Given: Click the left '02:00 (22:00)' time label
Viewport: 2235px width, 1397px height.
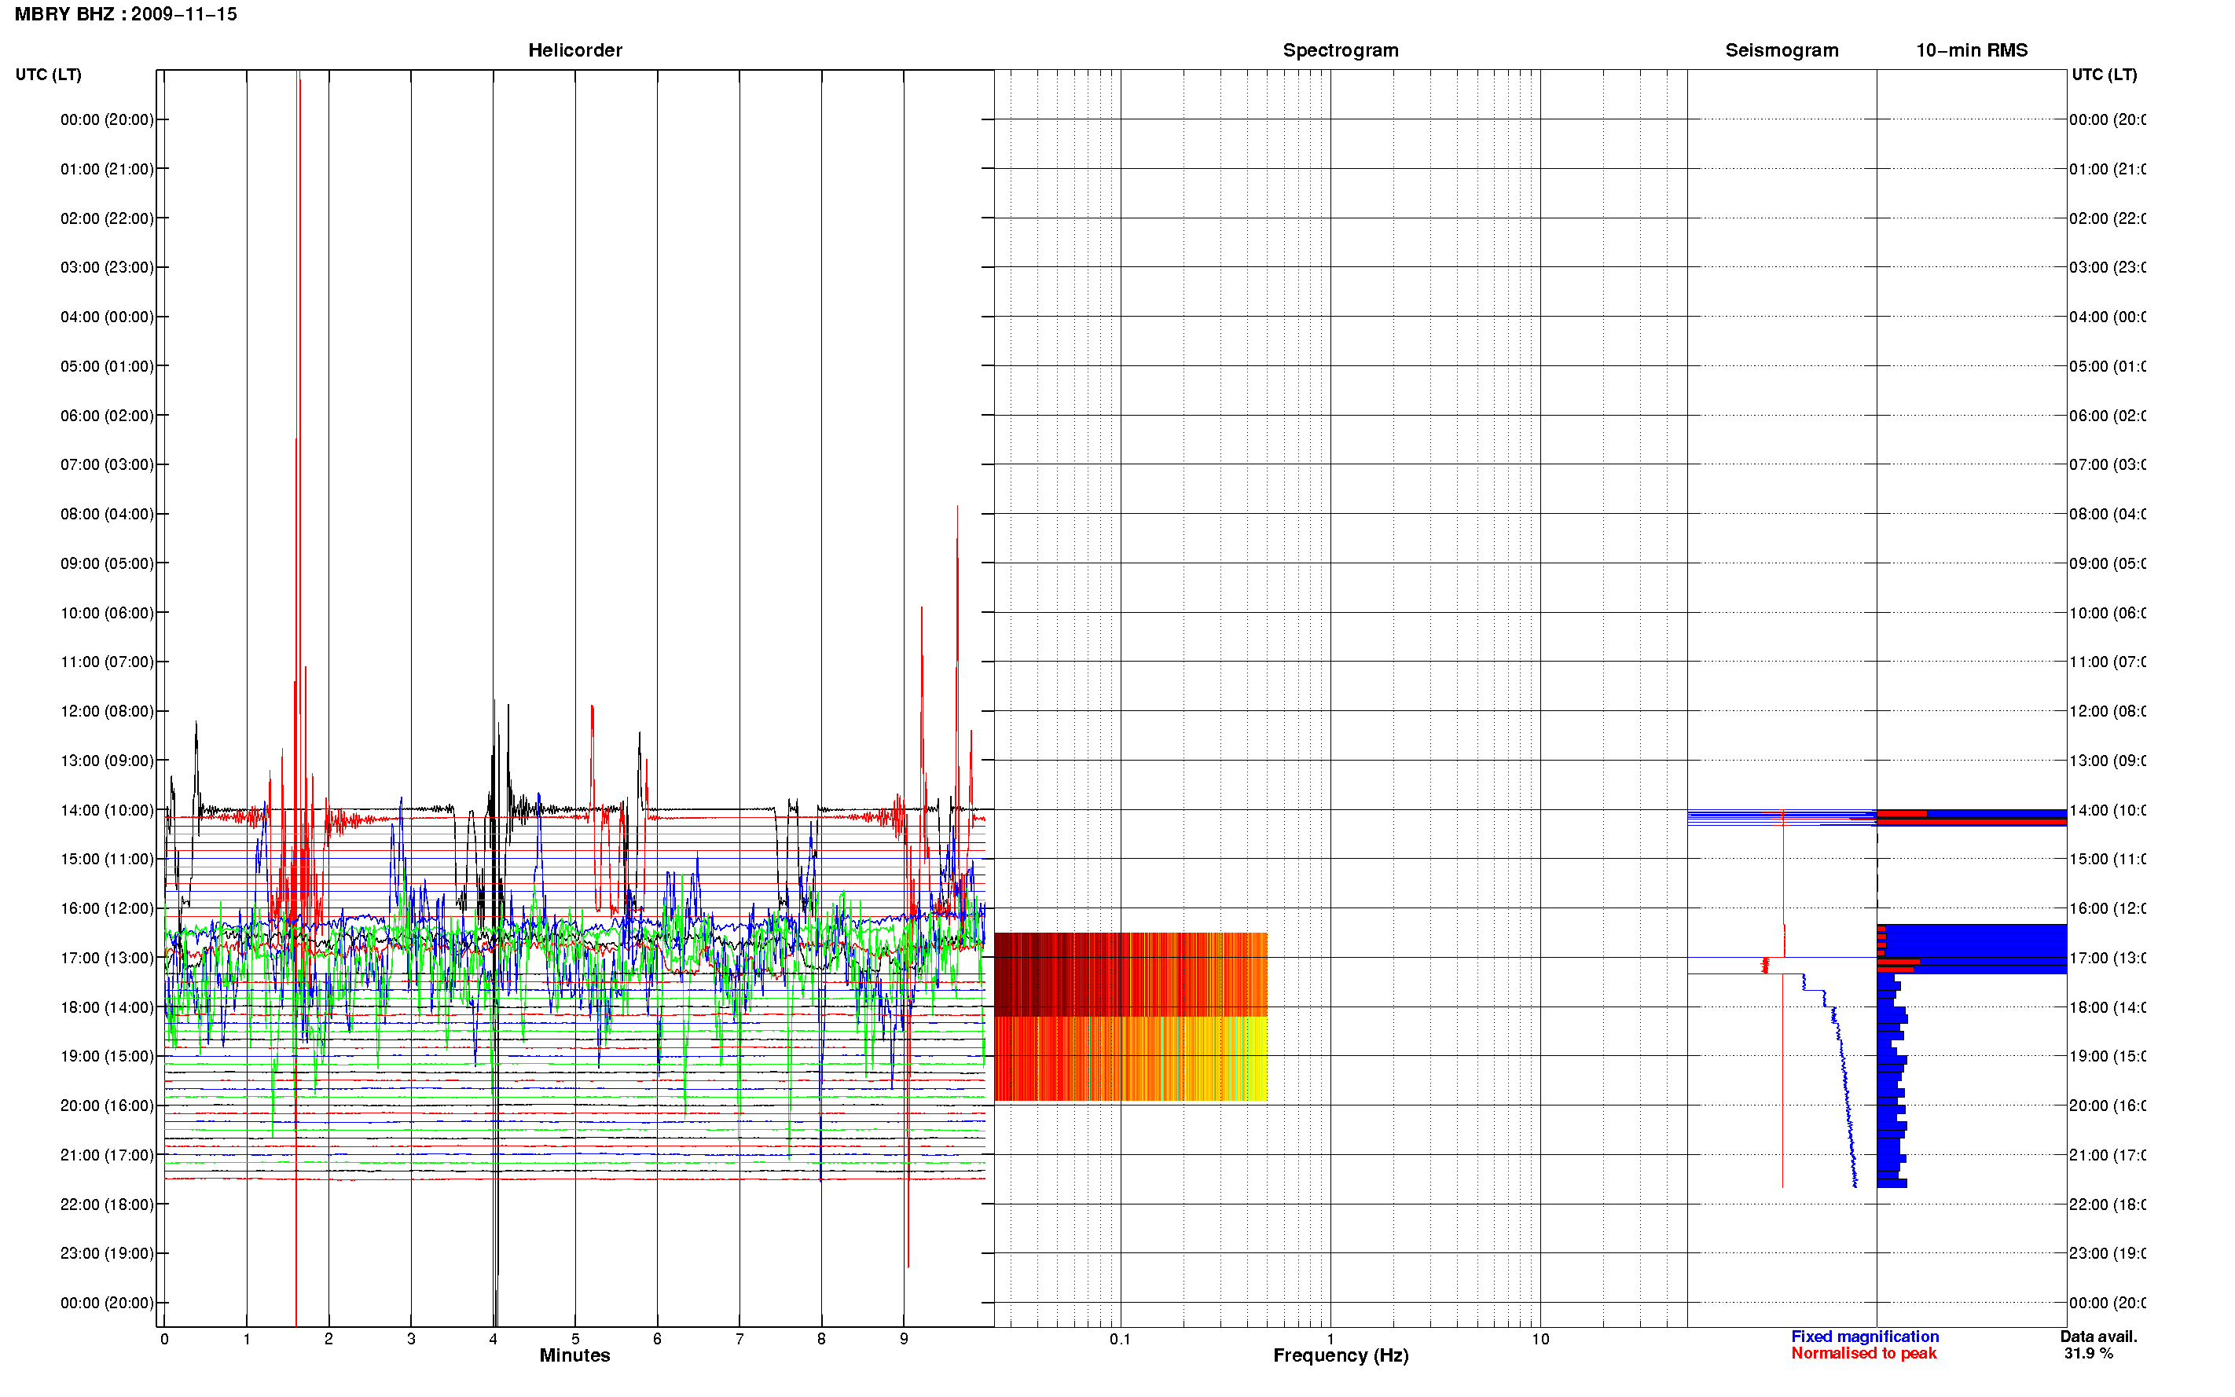Looking at the screenshot, I should tap(107, 218).
